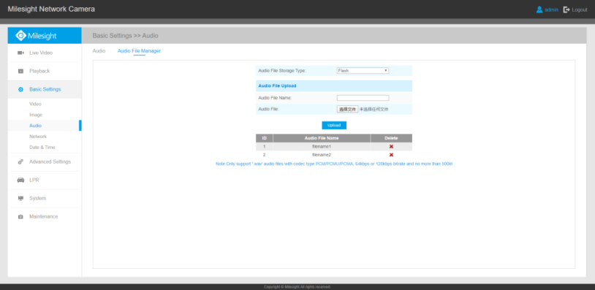Click the ID 1 table cell
Image resolution: width=595 pixels, height=290 pixels.
pyautogui.click(x=264, y=146)
